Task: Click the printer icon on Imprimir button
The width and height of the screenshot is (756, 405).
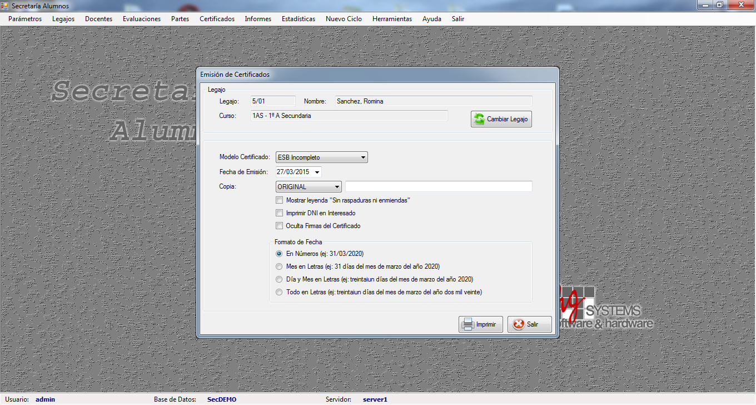Action: pyautogui.click(x=467, y=324)
